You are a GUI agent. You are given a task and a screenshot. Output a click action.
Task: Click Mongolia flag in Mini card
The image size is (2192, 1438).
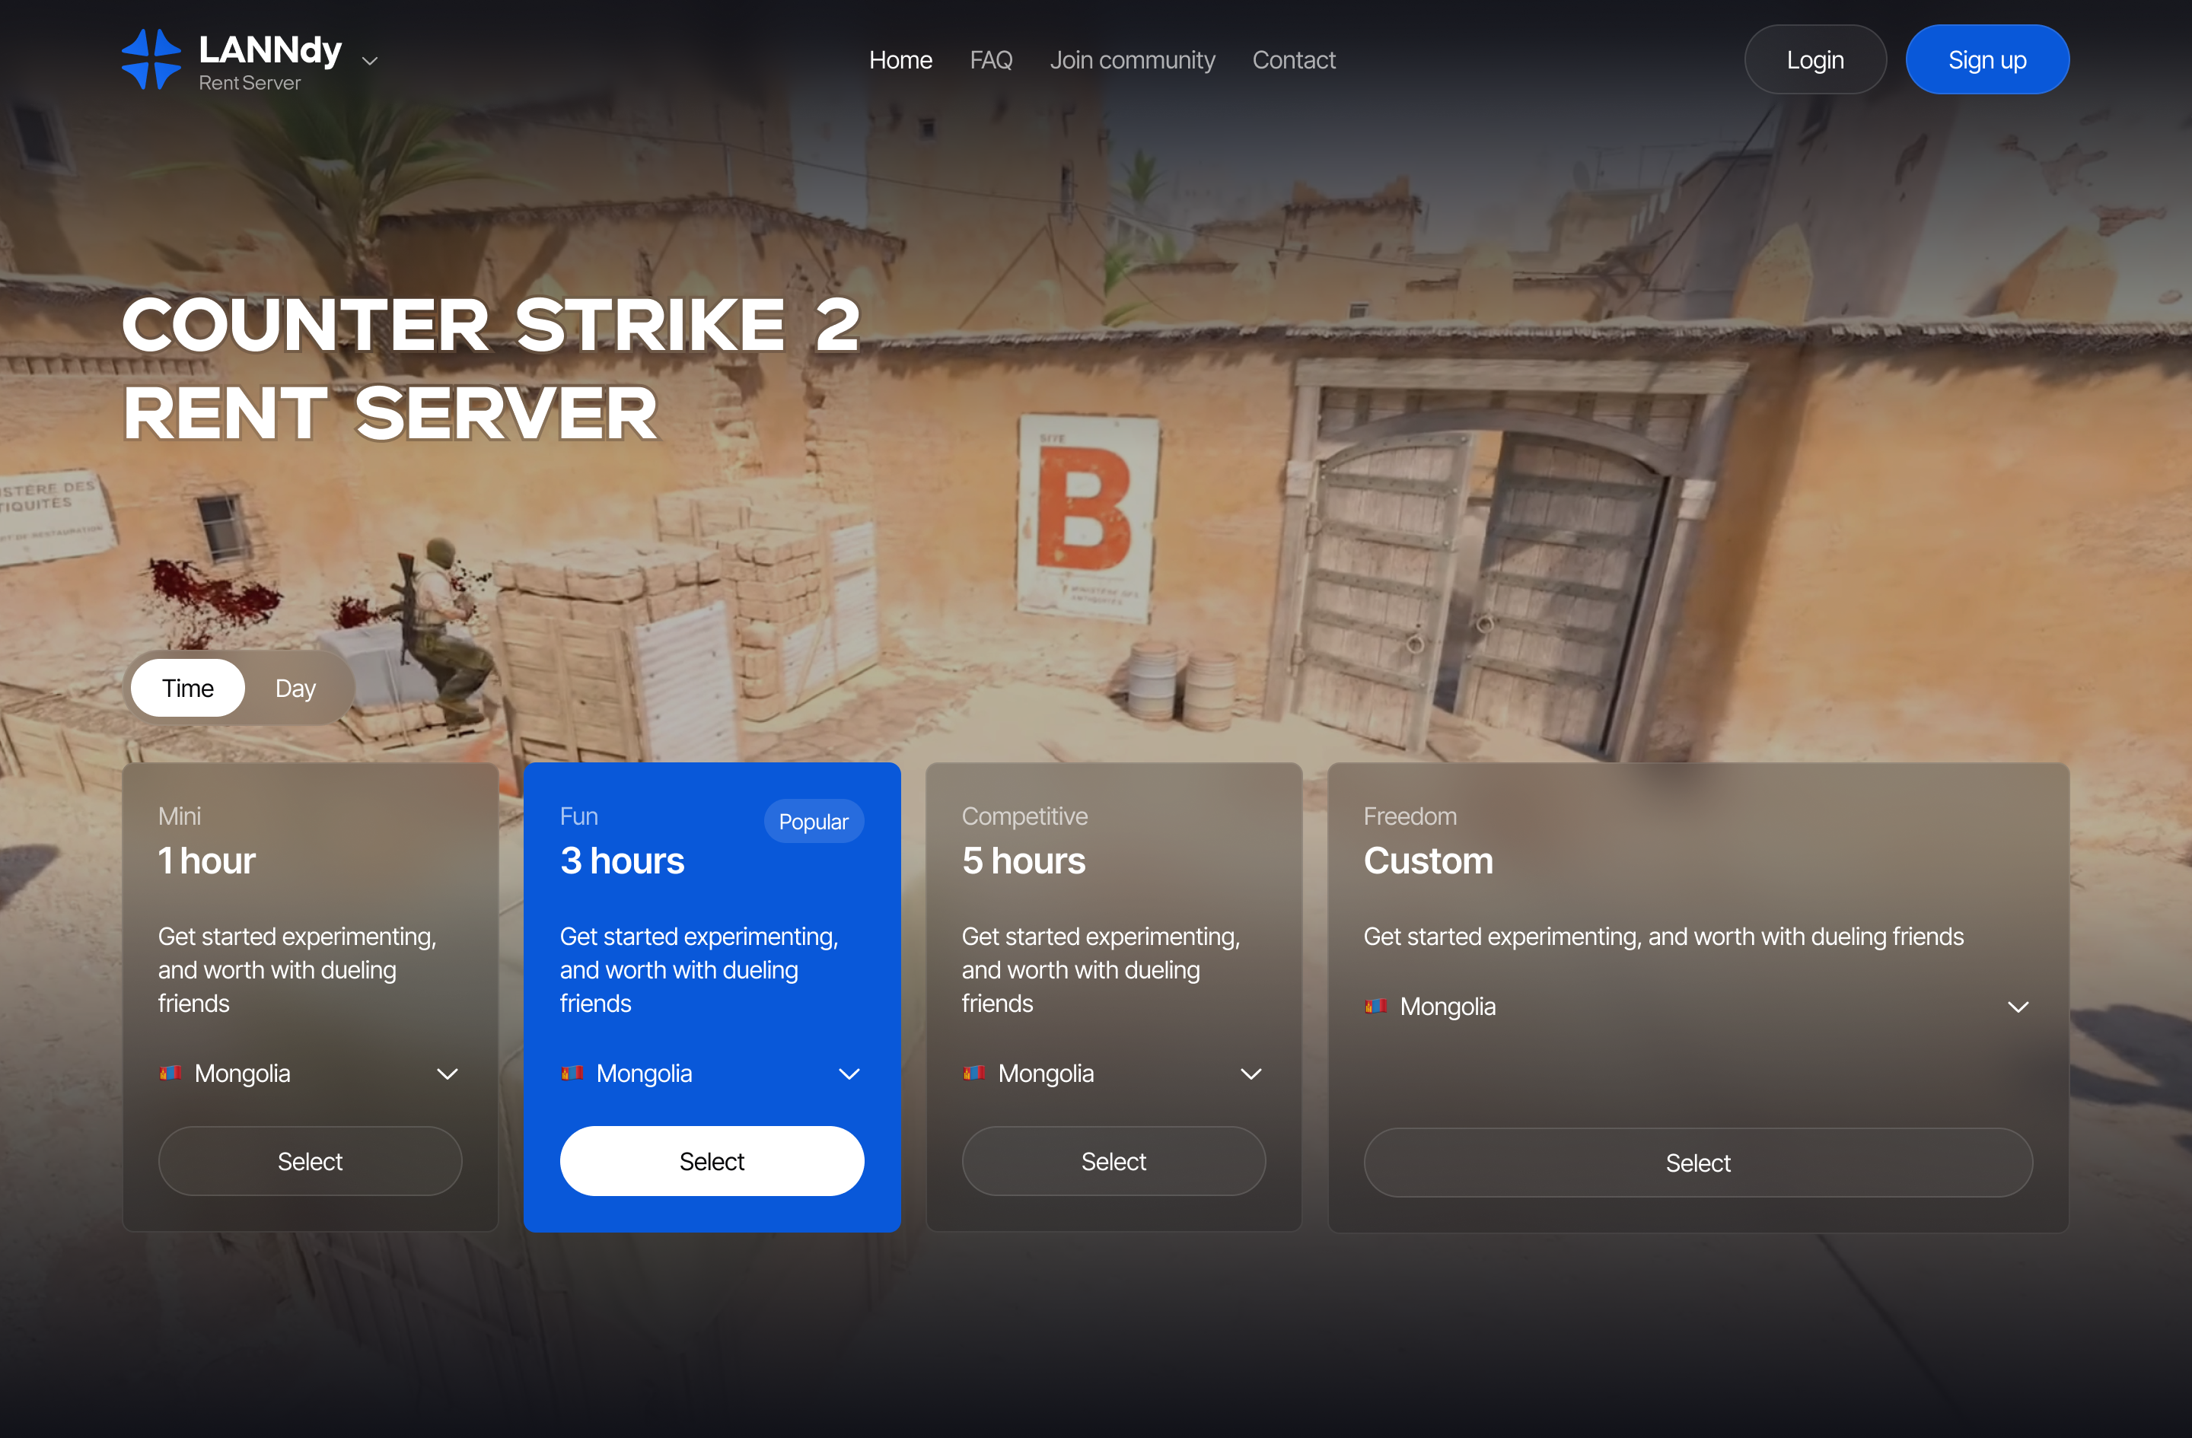(170, 1073)
